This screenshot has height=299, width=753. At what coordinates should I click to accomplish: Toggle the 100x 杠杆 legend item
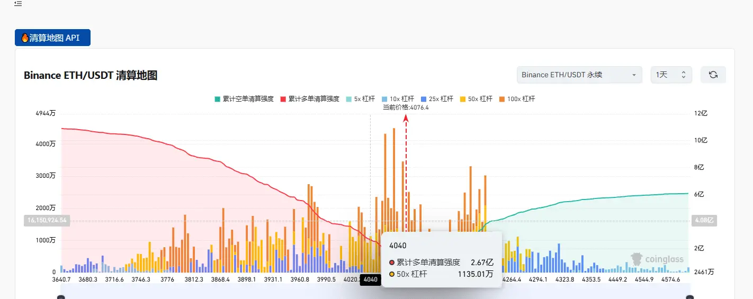coord(517,99)
